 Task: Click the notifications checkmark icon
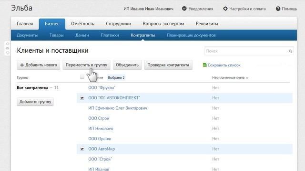184,9
